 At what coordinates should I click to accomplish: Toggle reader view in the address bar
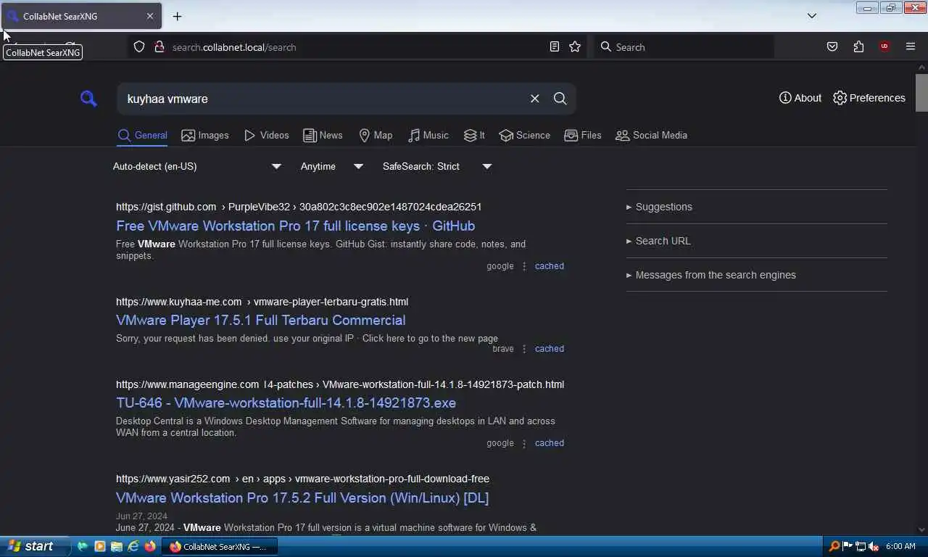[555, 47]
